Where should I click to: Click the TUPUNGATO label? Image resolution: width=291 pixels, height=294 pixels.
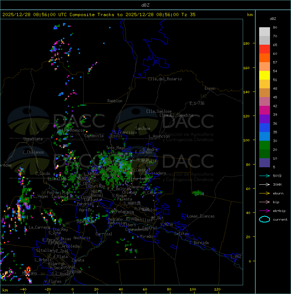coord(57,243)
